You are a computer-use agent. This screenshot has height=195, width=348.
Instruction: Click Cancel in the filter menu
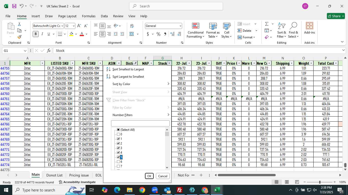pyautogui.click(x=163, y=176)
